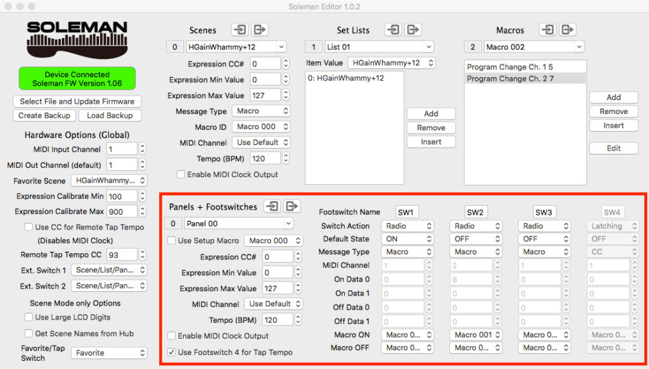Open SW2 Default State OFF dropdown
The width and height of the screenshot is (649, 369).
pos(475,239)
